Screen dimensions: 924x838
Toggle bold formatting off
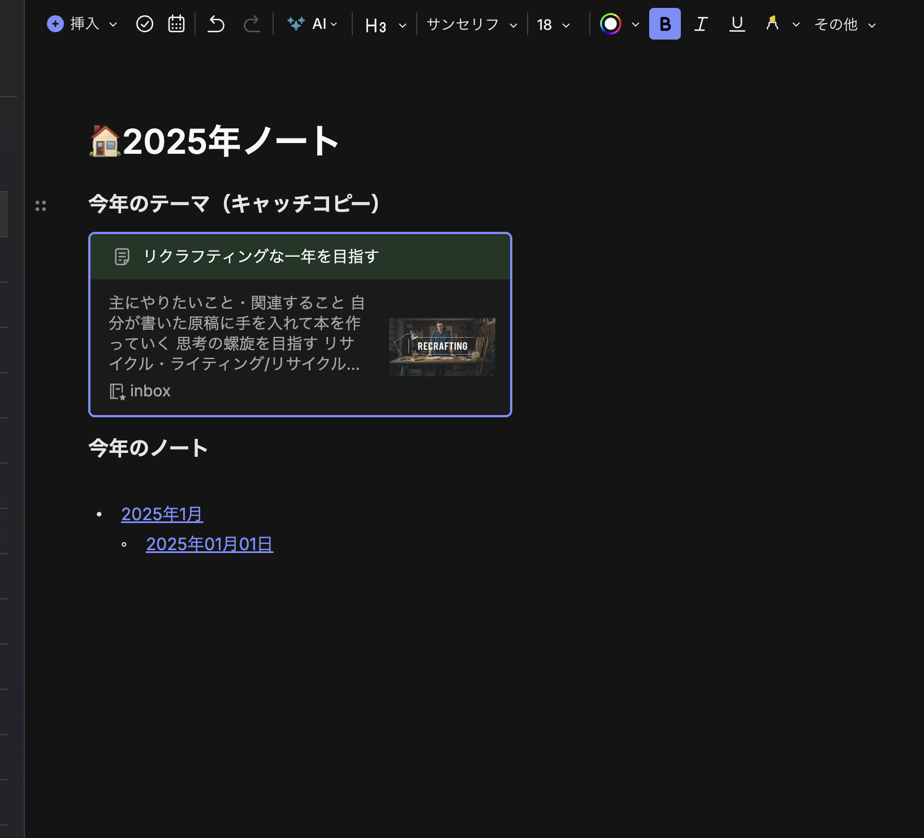[664, 24]
